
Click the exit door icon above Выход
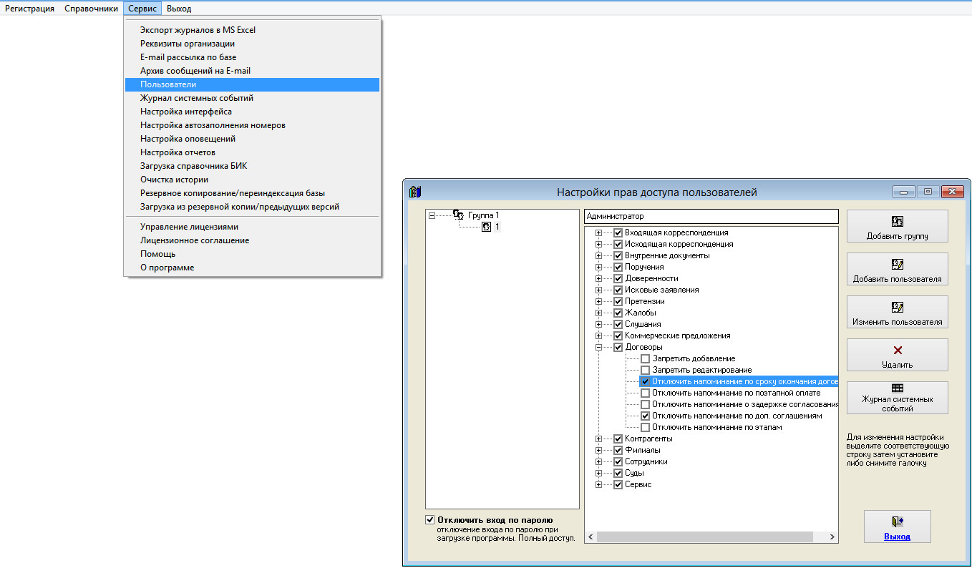pos(898,522)
